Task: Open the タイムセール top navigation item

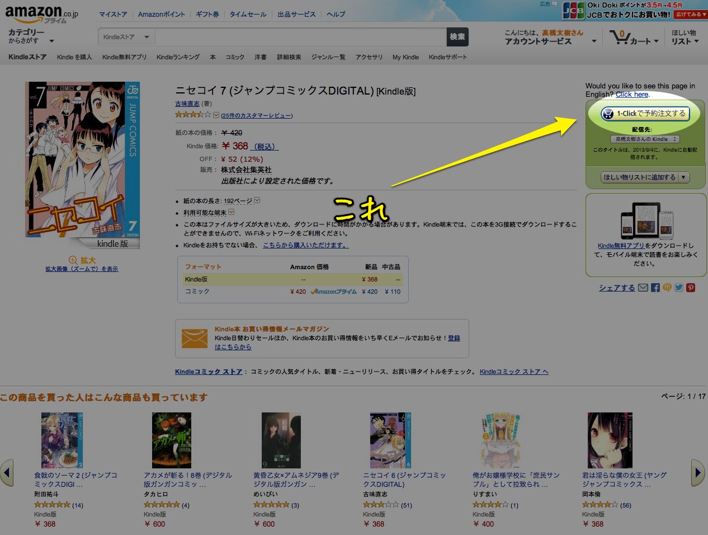Action: pyautogui.click(x=248, y=14)
